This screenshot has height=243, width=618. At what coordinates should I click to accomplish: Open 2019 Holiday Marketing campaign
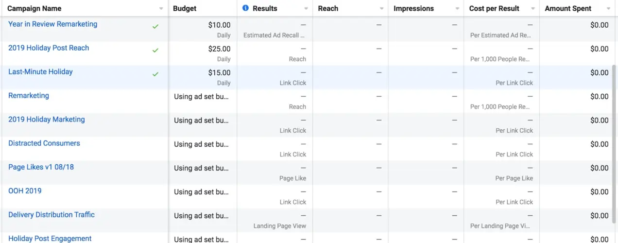[47, 120]
